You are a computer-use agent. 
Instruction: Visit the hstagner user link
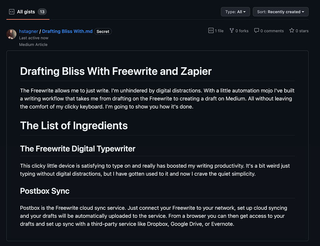click(28, 31)
